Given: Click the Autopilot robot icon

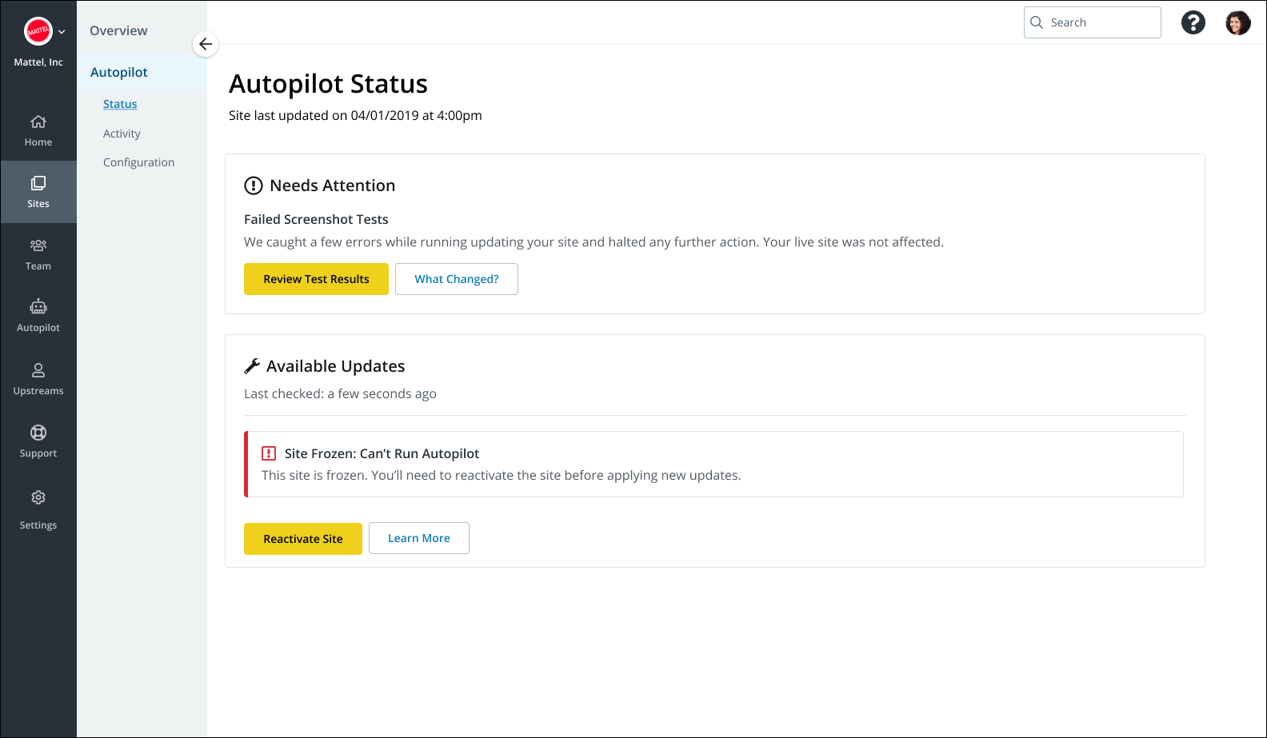Looking at the screenshot, I should (x=38, y=306).
